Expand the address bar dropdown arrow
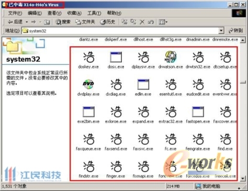The image size is (248, 191). (x=221, y=31)
